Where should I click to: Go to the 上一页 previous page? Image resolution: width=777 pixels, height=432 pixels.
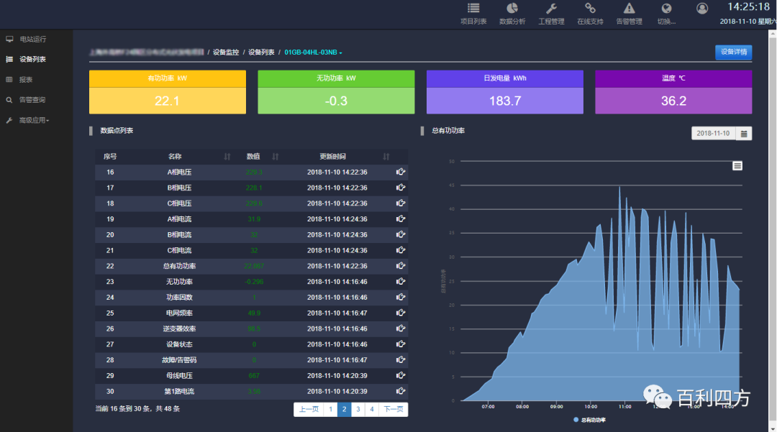(x=309, y=409)
